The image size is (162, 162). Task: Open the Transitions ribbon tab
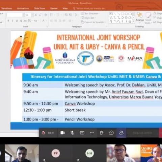pos(6,8)
